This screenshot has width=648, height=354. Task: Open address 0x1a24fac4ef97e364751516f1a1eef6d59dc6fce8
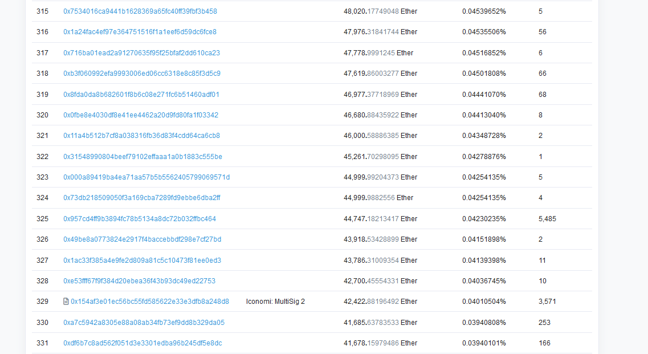140,32
